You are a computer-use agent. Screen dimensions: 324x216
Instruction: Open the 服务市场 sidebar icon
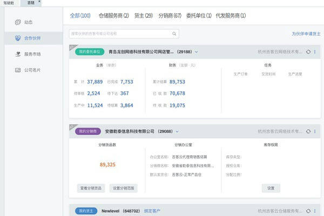click(x=18, y=54)
